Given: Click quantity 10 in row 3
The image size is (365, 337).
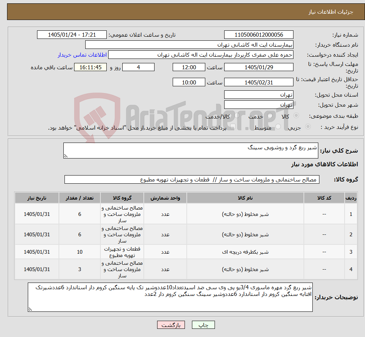Looking at the screenshot, I should (80, 252).
